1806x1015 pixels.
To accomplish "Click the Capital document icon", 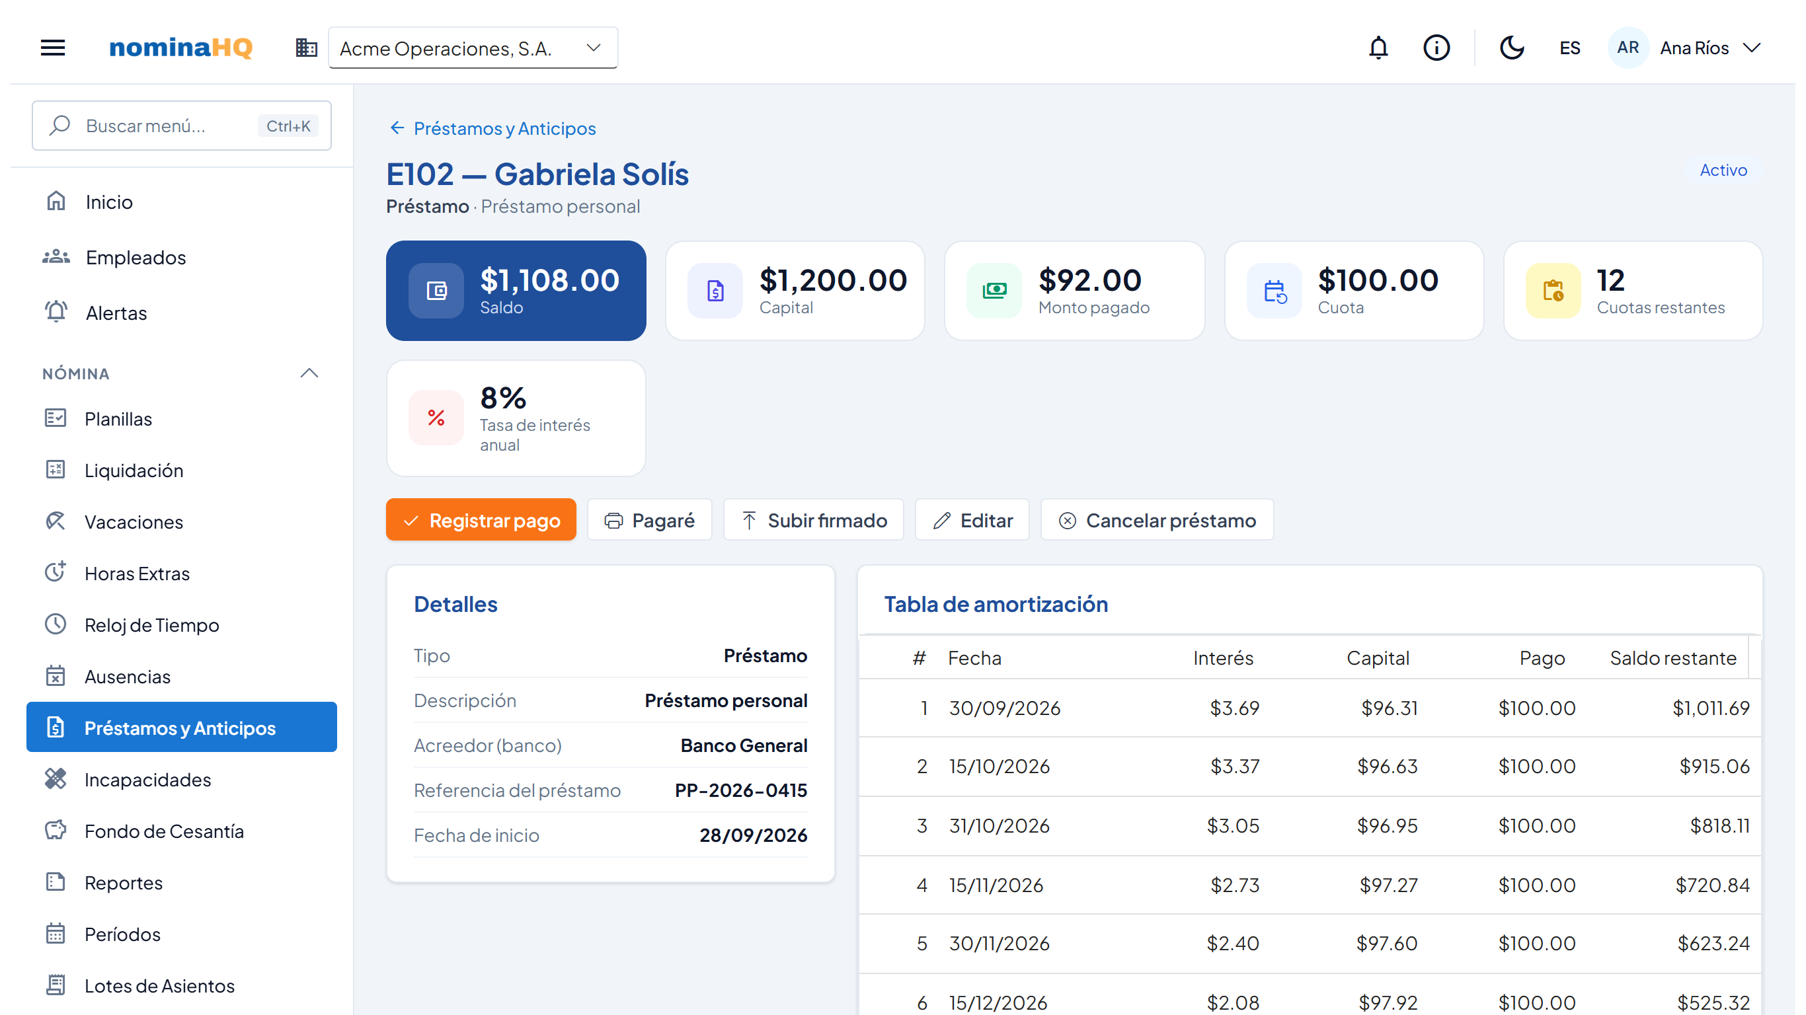I will pos(715,290).
